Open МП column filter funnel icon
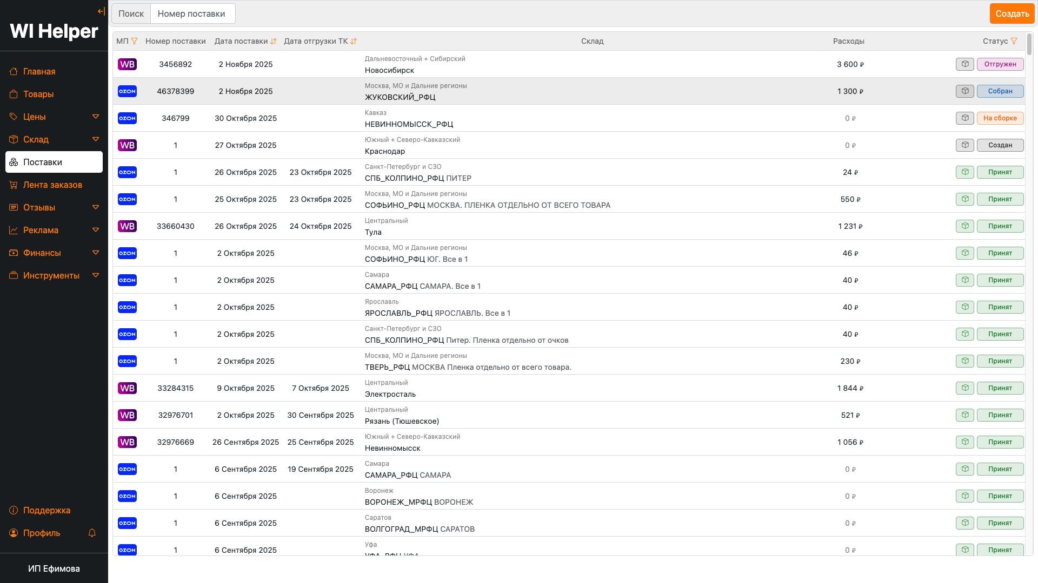Screen dimensions: 1038x583 135,41
